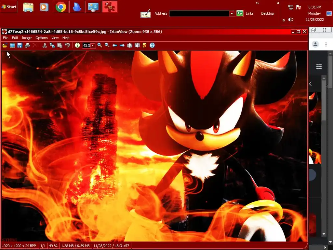The width and height of the screenshot is (333, 250).
Task: Click the network connection tray icon
Action: (291, 7)
